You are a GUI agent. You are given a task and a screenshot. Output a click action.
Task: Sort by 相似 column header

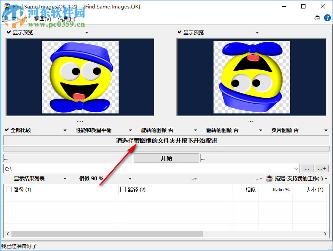tap(246, 190)
